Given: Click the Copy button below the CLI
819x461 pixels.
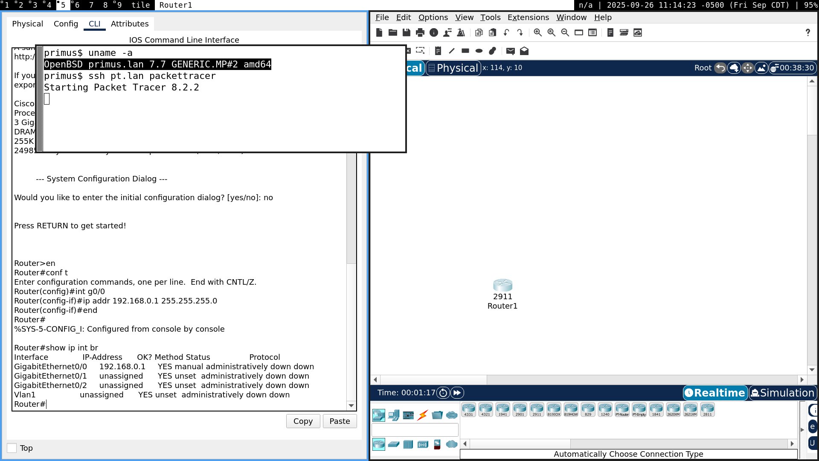Looking at the screenshot, I should click(x=303, y=421).
